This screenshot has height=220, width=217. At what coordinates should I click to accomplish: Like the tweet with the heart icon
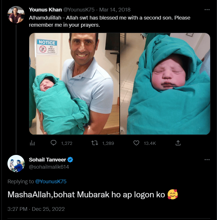(x=137, y=143)
